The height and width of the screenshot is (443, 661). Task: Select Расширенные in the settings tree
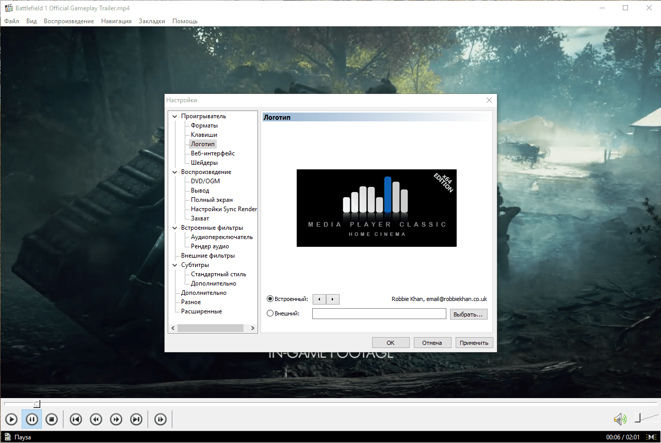(202, 311)
